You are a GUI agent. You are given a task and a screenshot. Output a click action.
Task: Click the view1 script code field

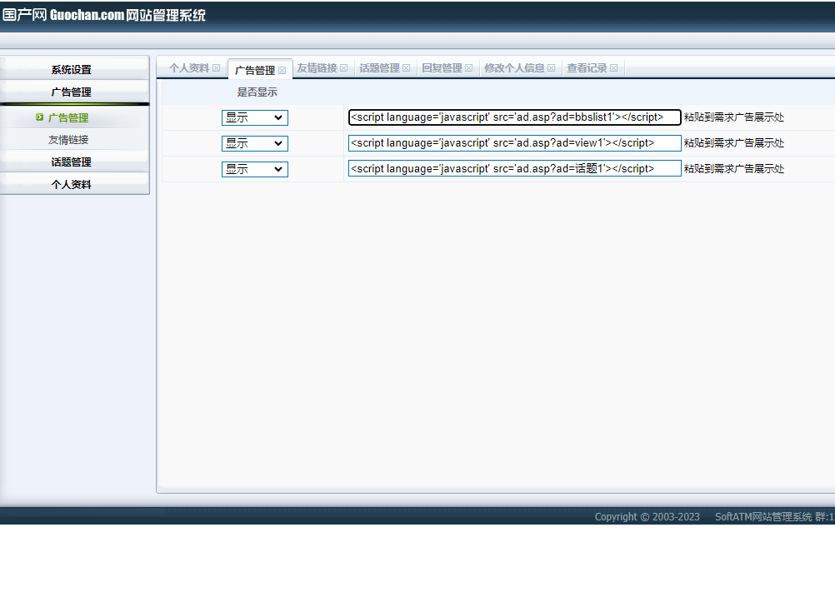click(514, 142)
